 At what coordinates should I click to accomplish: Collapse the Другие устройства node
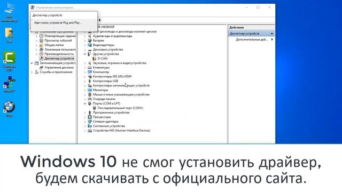[x=85, y=54]
